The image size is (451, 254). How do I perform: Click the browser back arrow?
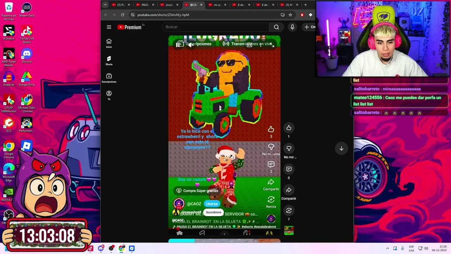point(106,15)
